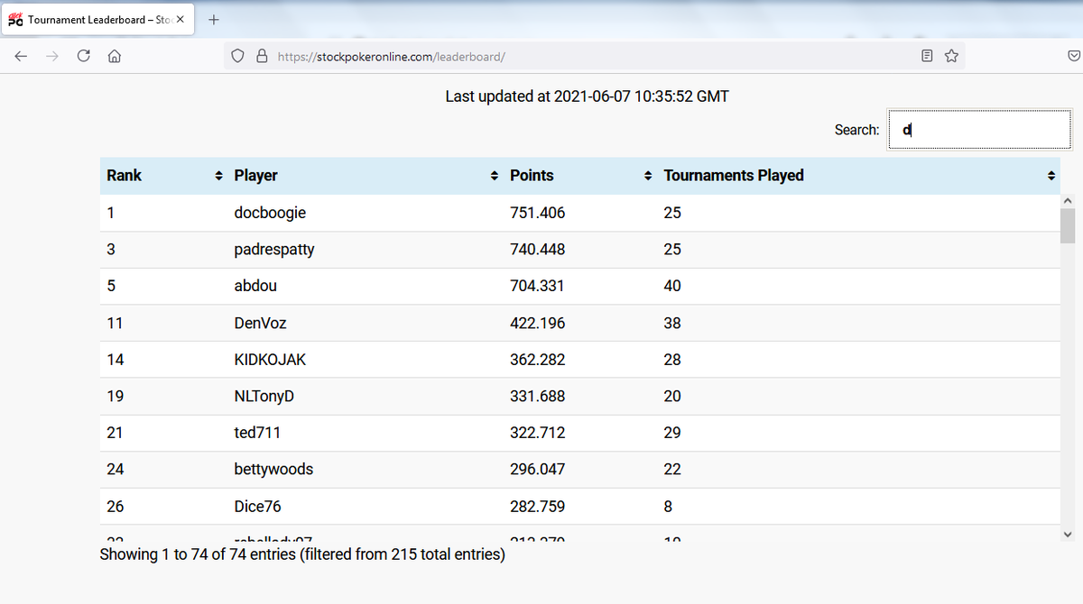Screen dimensions: 1083x604
Task: Click points value 740.448
Action: (538, 250)
